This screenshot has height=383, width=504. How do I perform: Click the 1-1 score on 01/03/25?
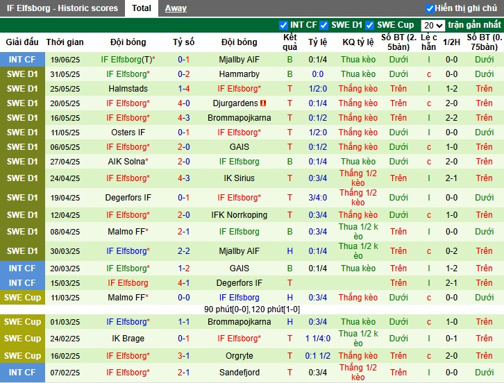[x=183, y=322]
